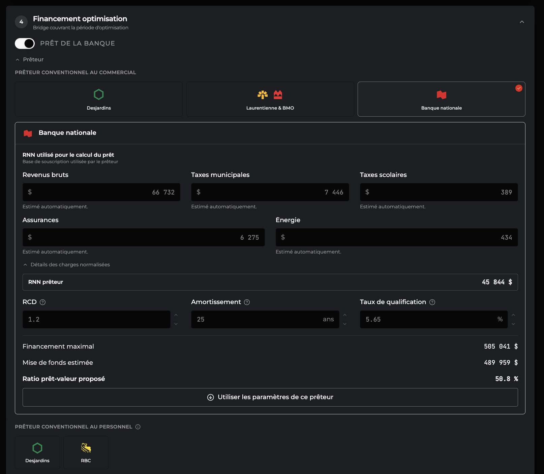Click the Financement optimisation heading

pos(80,19)
